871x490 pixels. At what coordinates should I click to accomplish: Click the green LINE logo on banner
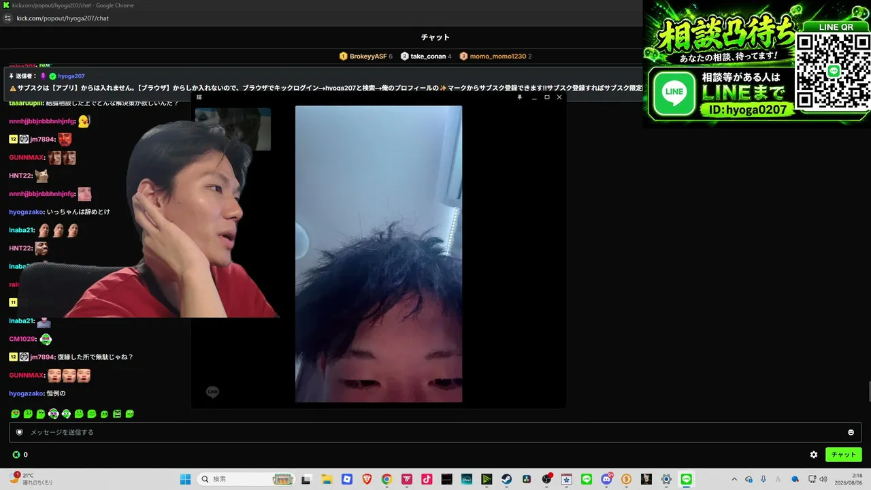(x=674, y=92)
